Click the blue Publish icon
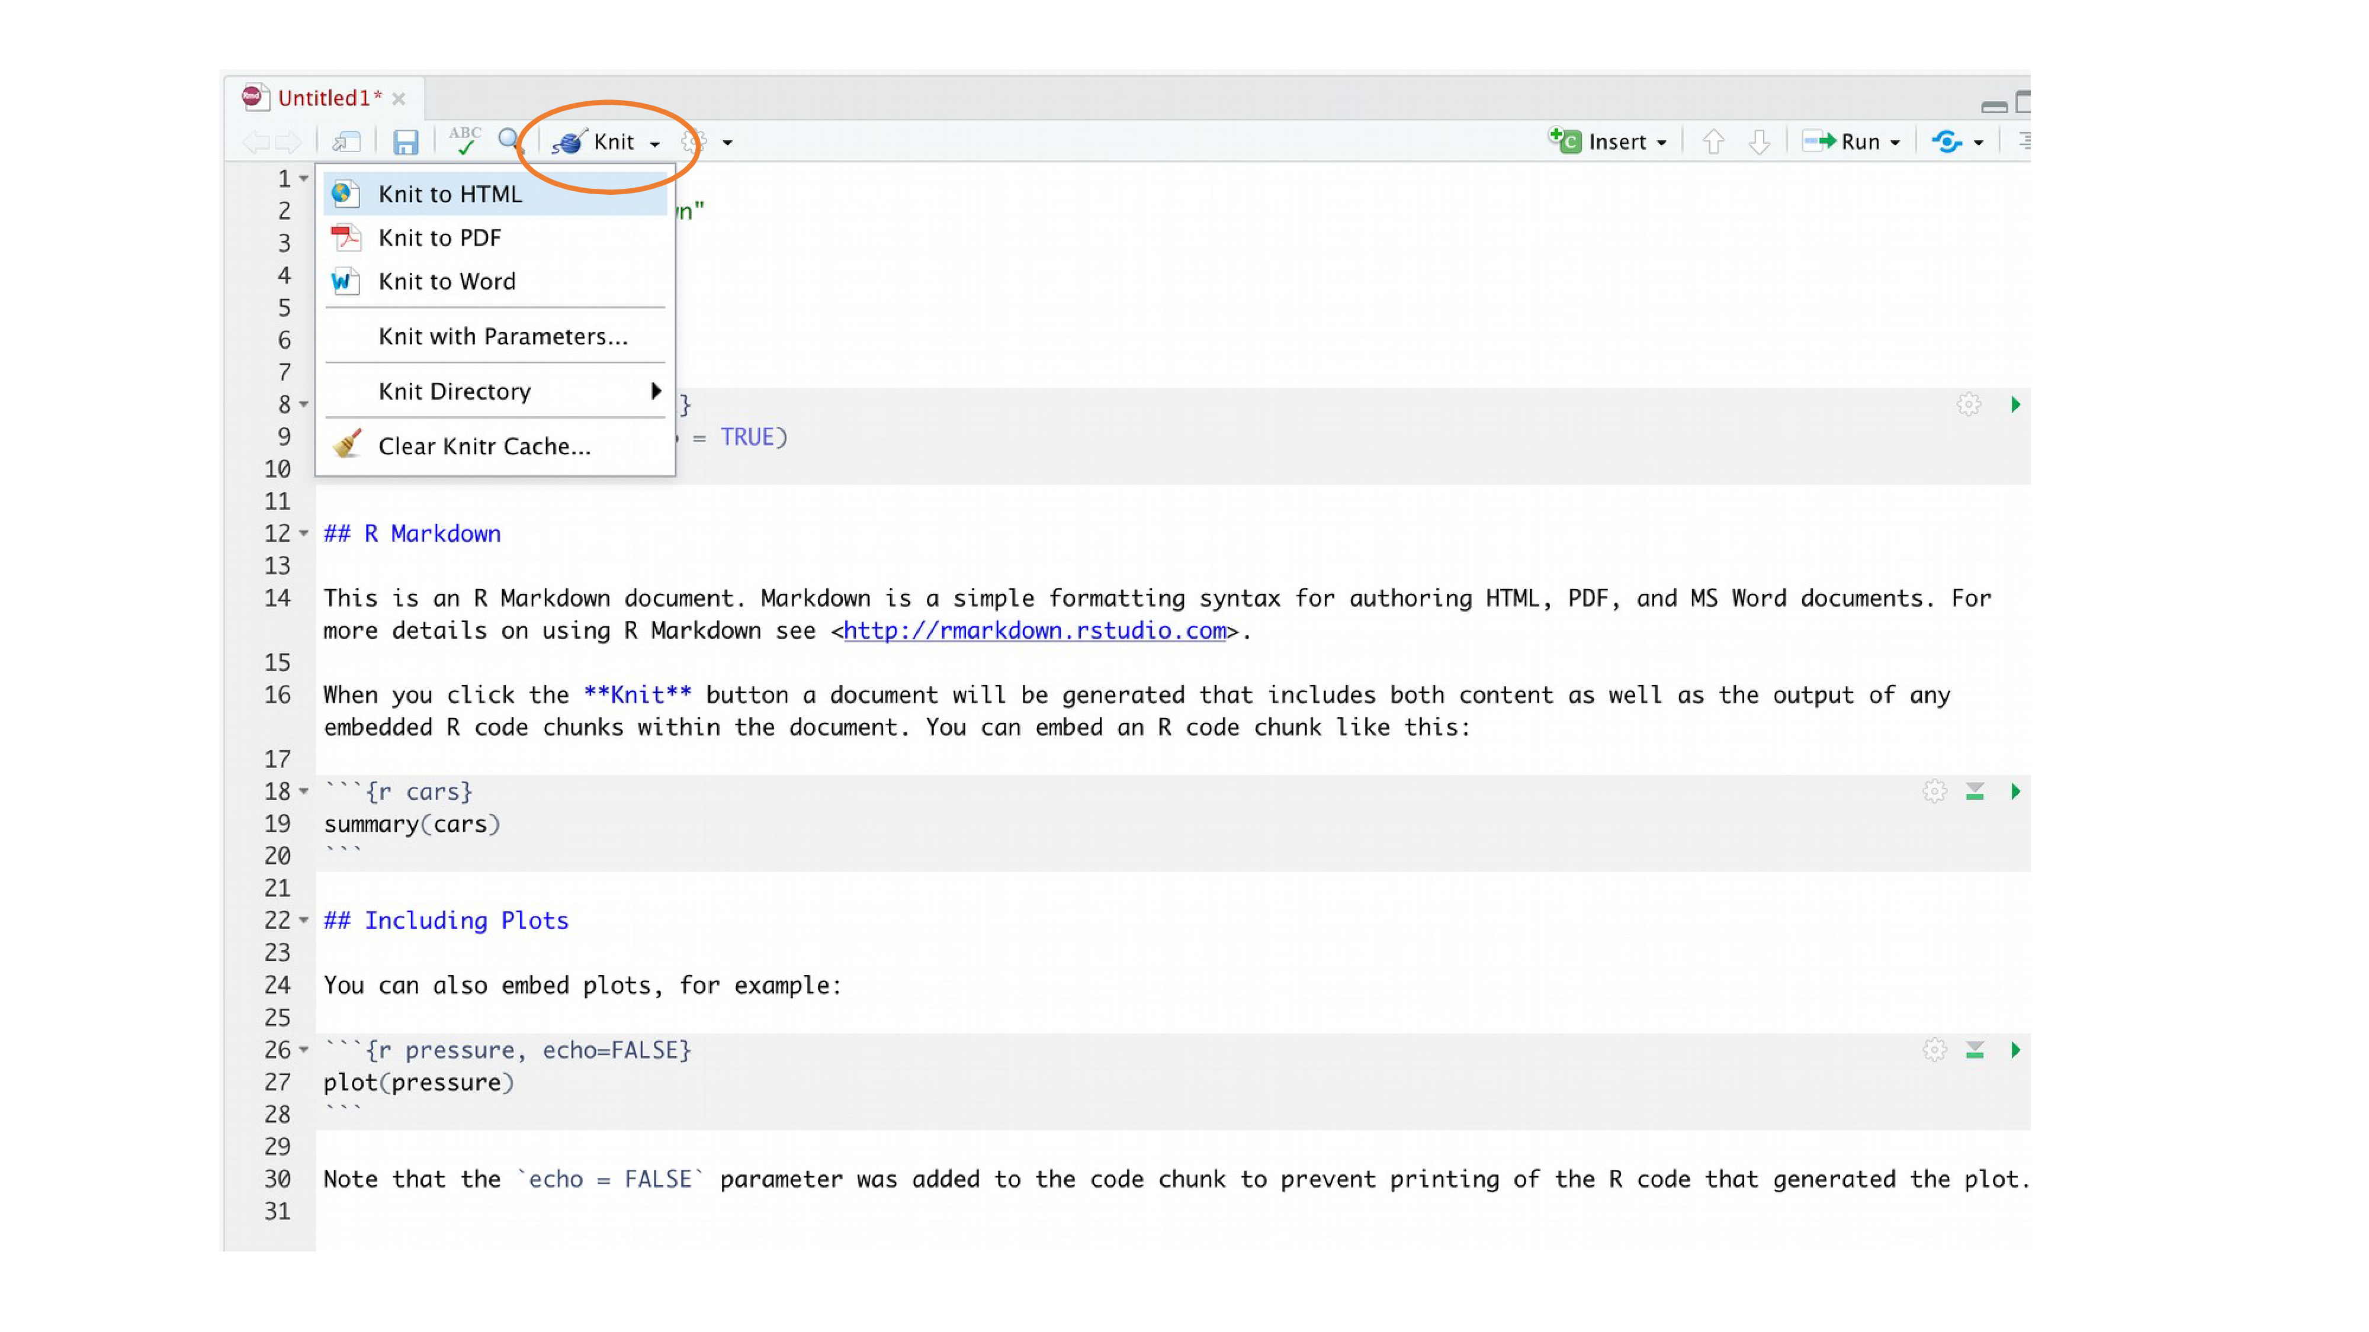Screen dimensions: 2369x1332 tap(1946, 141)
